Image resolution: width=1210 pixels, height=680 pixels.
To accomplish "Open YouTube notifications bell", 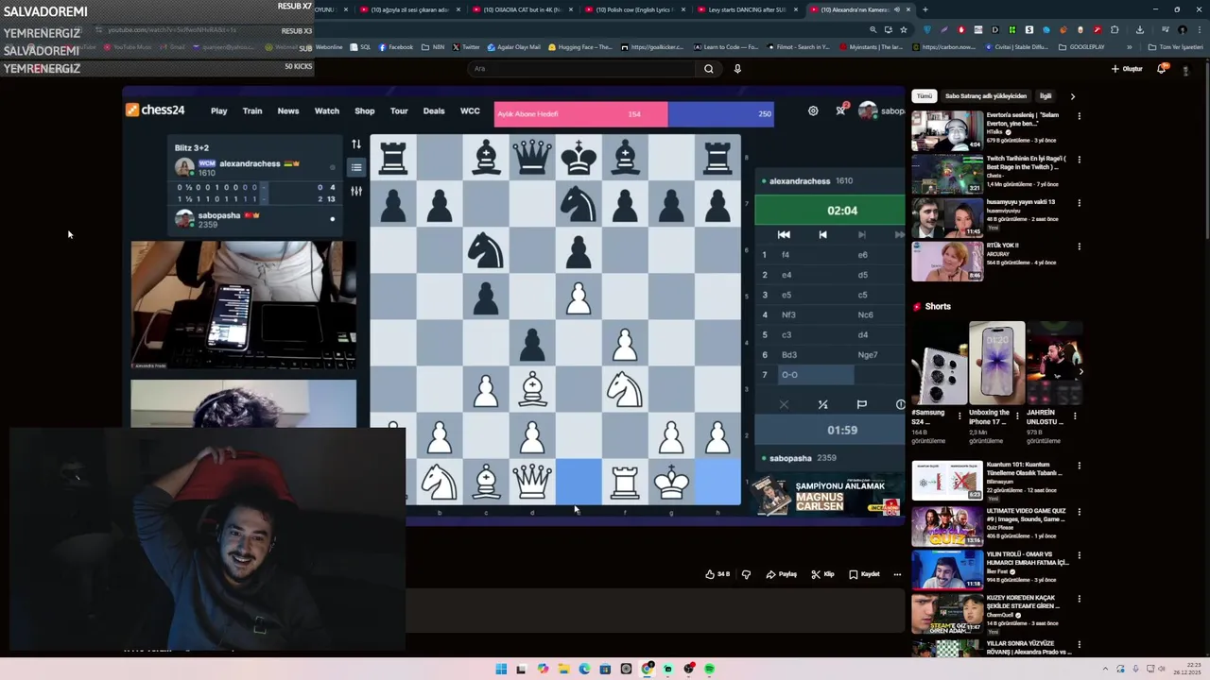I will 1162,68.
